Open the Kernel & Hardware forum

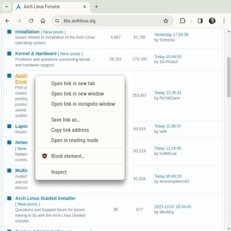point(36,53)
